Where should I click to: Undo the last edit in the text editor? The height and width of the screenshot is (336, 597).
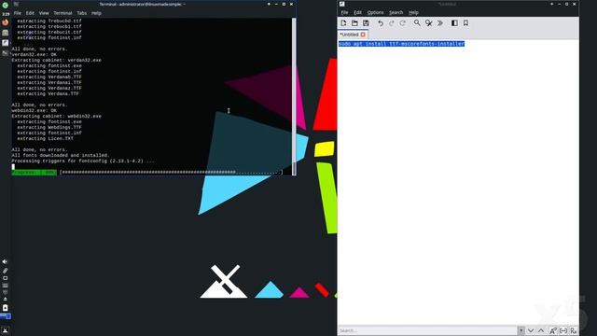tap(381, 23)
